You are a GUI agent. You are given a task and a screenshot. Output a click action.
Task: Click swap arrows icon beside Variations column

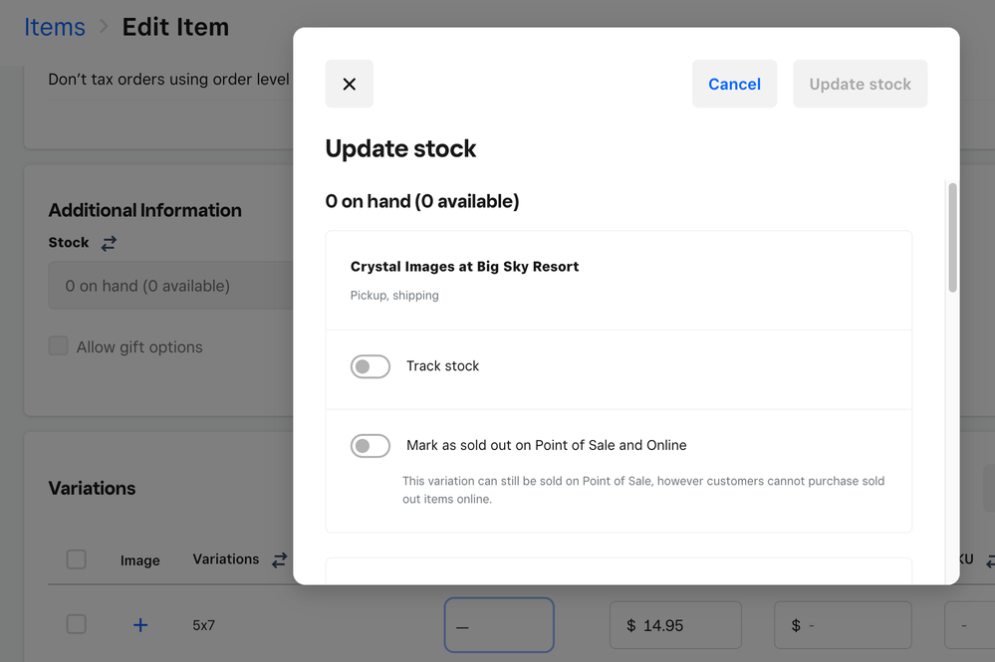279,559
